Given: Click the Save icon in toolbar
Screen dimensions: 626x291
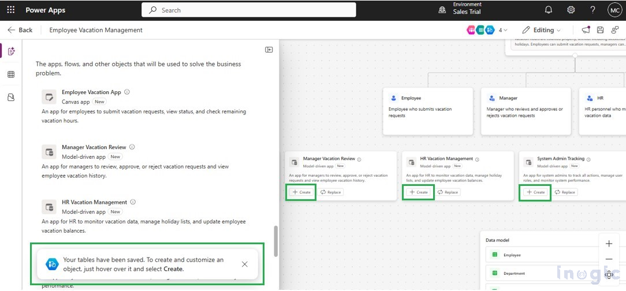Looking at the screenshot, I should (600, 30).
